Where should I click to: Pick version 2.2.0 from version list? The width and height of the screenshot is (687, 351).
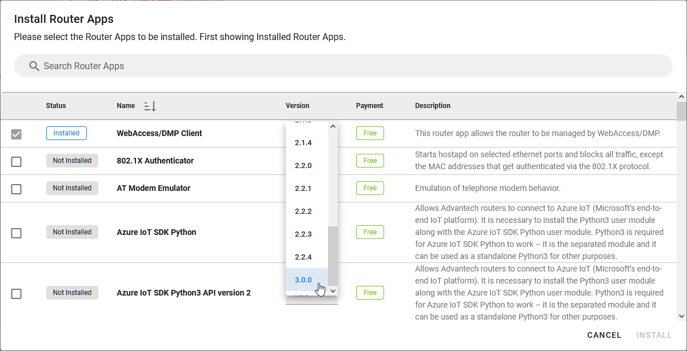tap(303, 166)
